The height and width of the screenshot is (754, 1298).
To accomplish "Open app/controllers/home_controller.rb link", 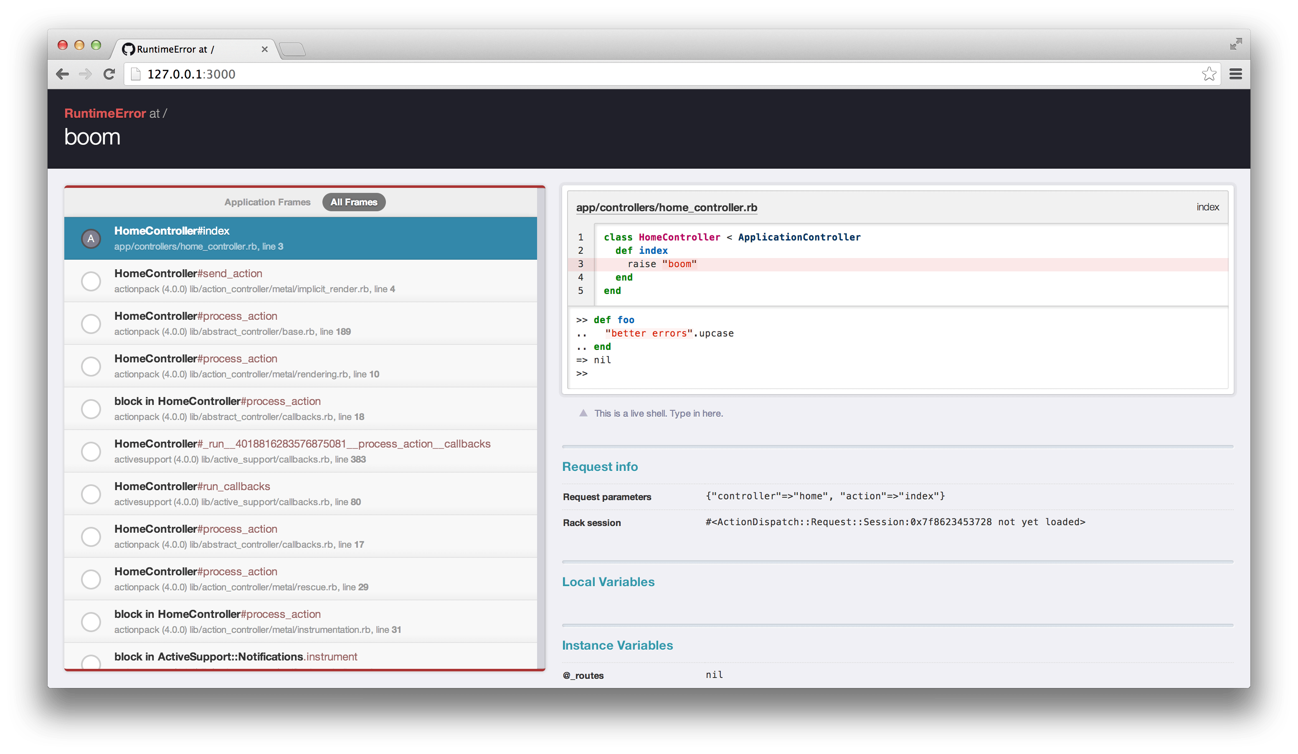I will pyautogui.click(x=667, y=207).
